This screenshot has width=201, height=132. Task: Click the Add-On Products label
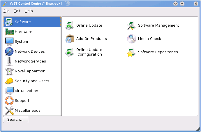[x=91, y=38]
